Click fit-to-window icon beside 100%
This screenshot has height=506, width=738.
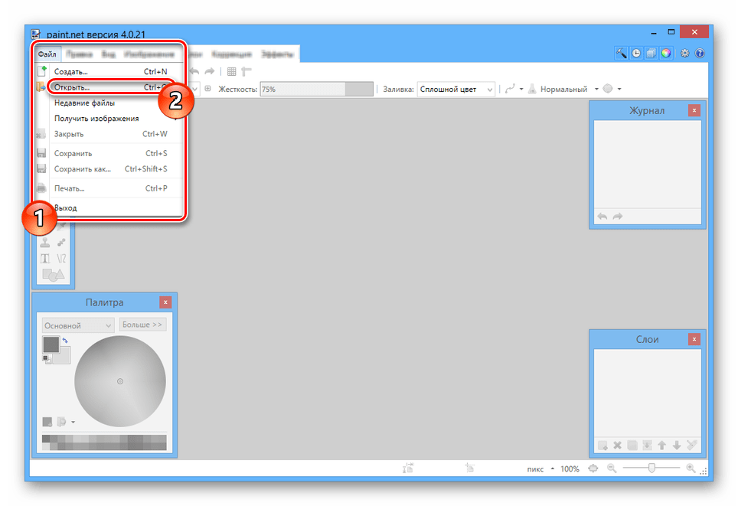click(593, 468)
